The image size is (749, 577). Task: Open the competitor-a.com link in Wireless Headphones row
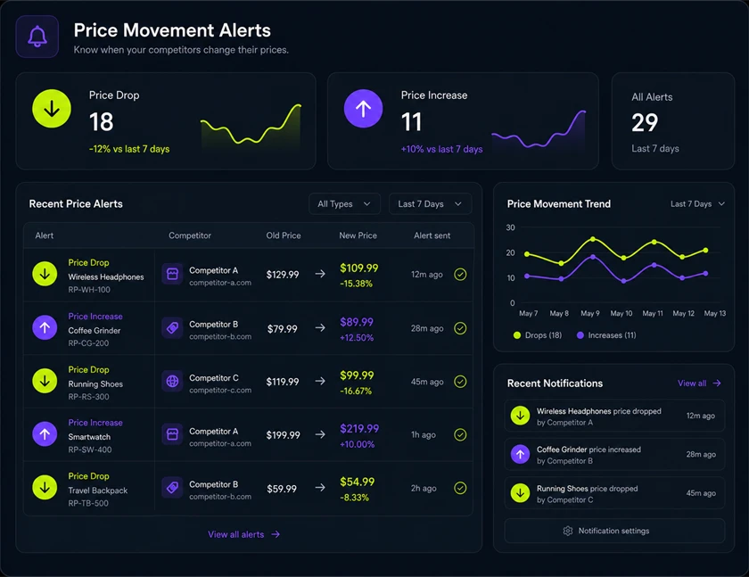pos(220,283)
